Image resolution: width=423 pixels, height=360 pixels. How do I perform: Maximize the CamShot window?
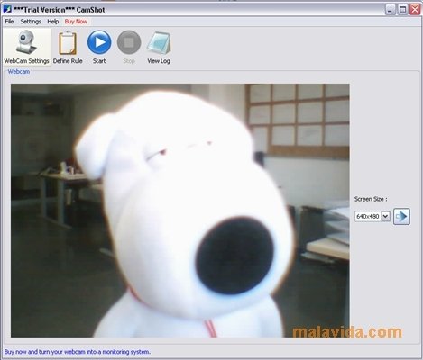pyautogui.click(x=402, y=10)
